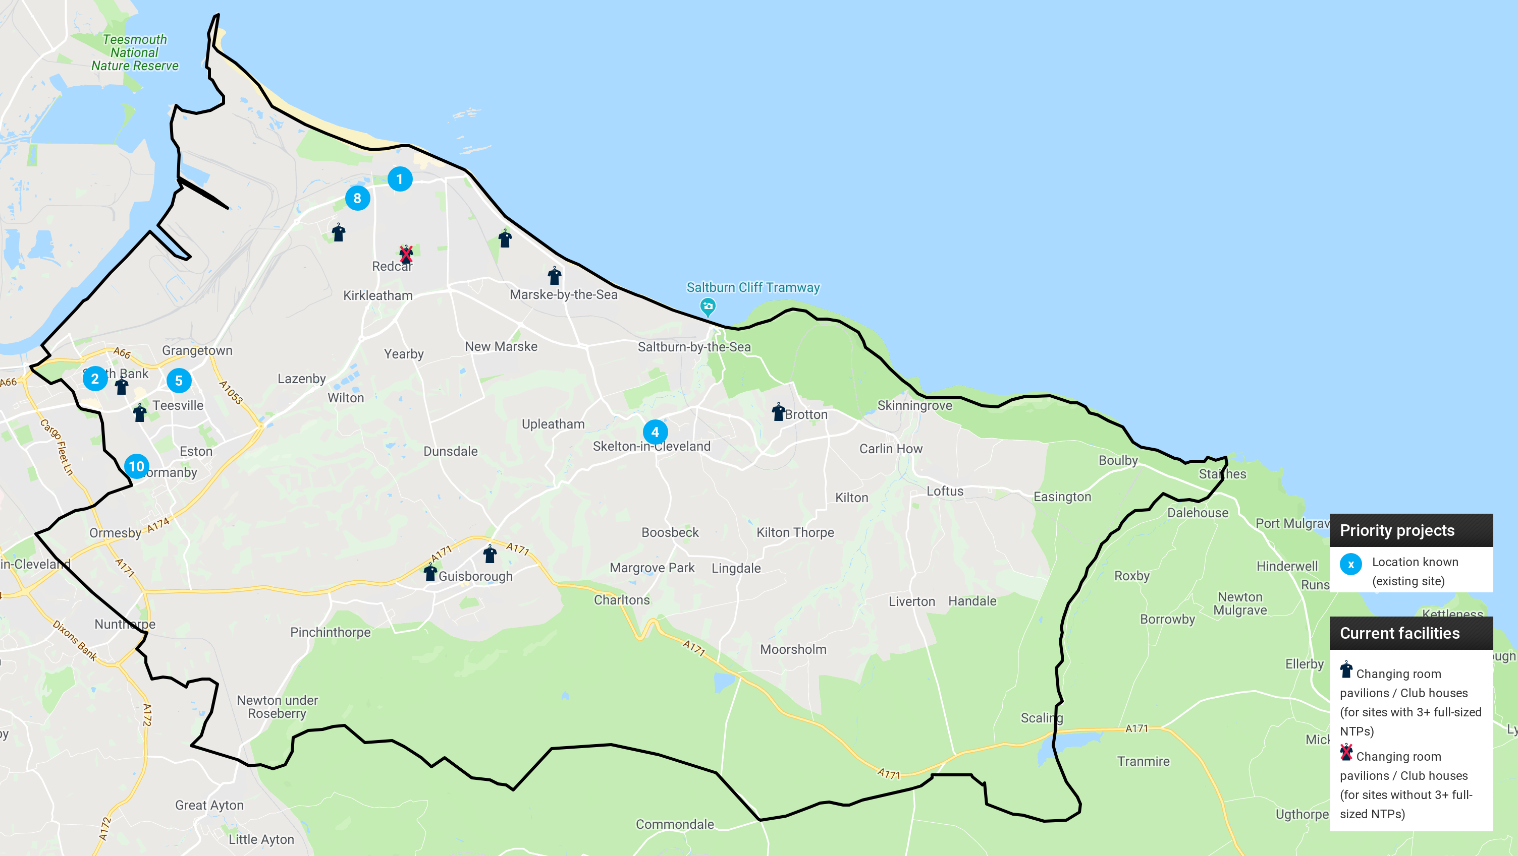Click the Wilton label
This screenshot has height=856, width=1518.
(x=345, y=398)
